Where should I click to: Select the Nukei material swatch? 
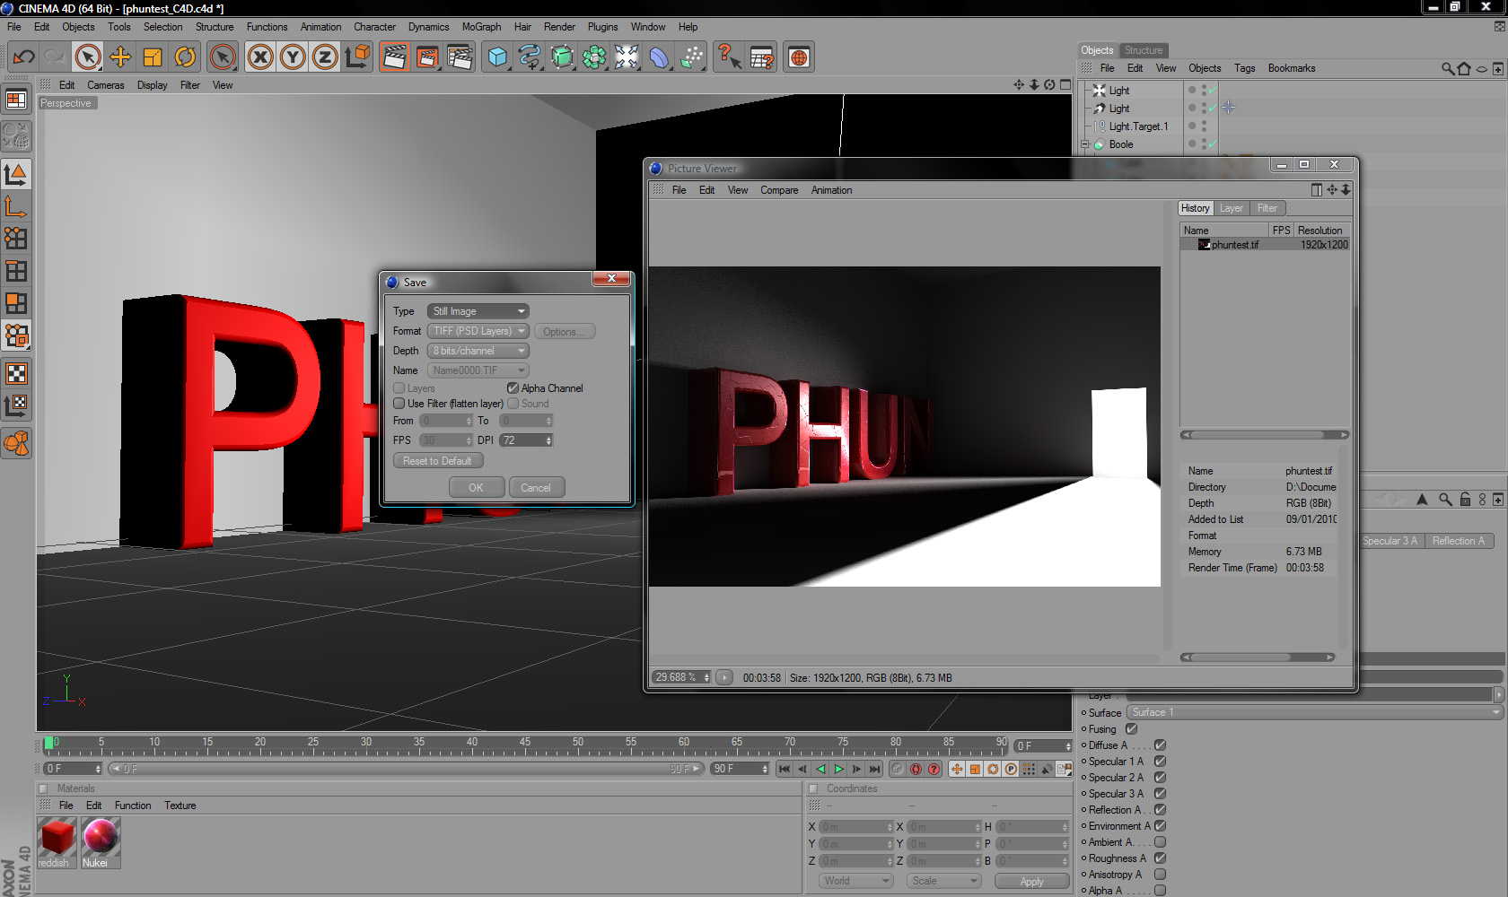point(101,842)
